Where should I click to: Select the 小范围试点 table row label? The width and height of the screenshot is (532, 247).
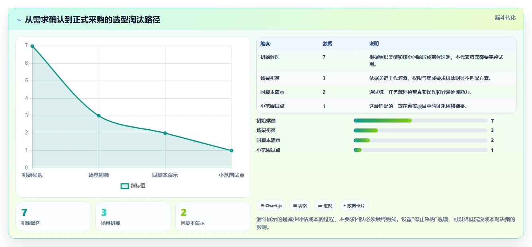(x=272, y=106)
